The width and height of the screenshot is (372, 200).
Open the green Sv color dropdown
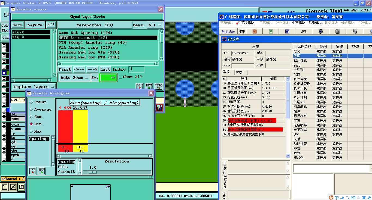(108, 78)
